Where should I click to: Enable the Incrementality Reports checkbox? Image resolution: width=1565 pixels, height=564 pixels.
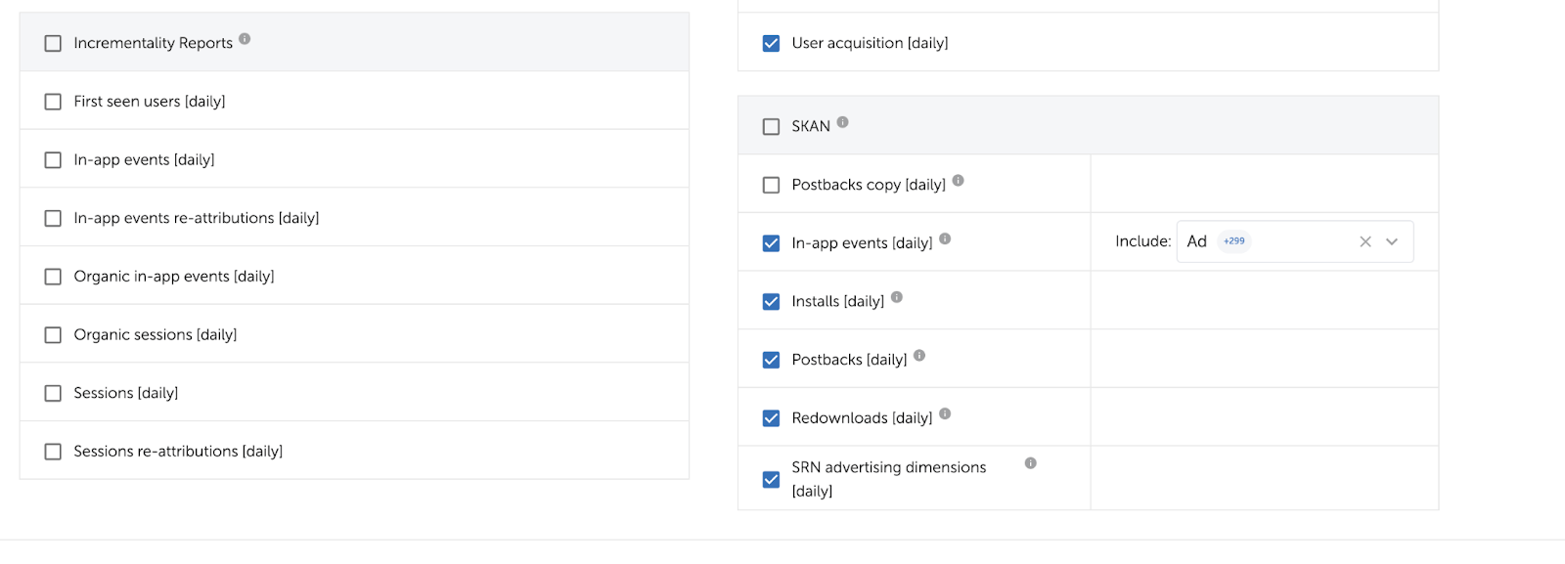point(53,43)
